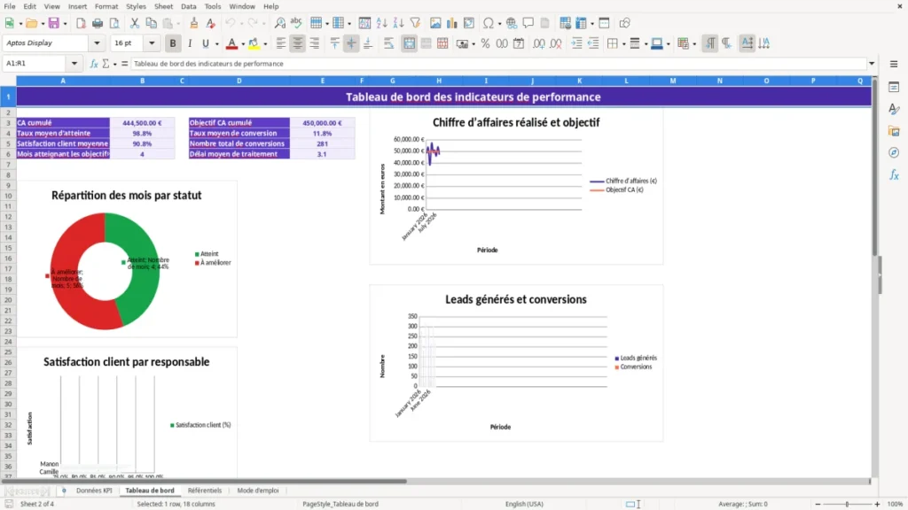Open Save dropdown arrow
908x510 pixels.
click(x=65, y=23)
